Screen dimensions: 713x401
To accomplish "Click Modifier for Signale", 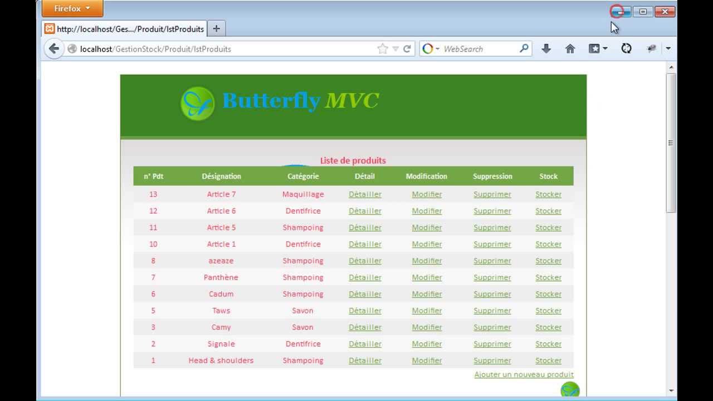I will tap(427, 344).
